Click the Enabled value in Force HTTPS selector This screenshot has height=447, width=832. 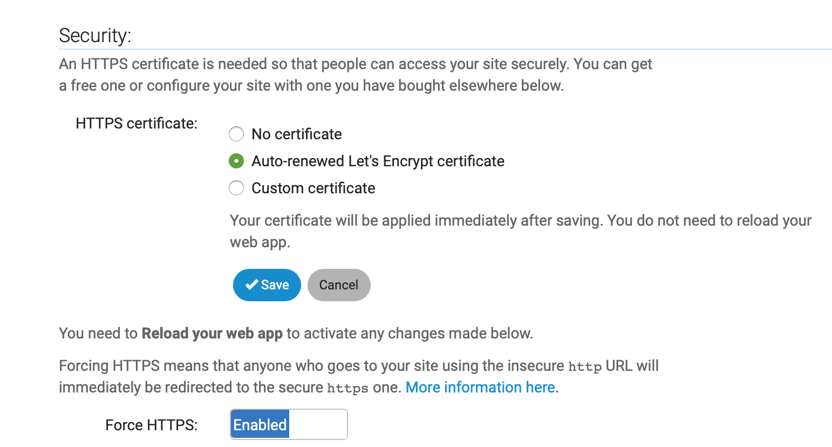pyautogui.click(x=260, y=424)
